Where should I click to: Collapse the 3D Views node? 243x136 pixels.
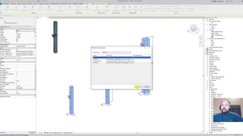tap(208, 30)
